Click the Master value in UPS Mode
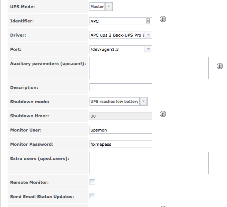Viewport: 227px width, 207px height. point(97,7)
